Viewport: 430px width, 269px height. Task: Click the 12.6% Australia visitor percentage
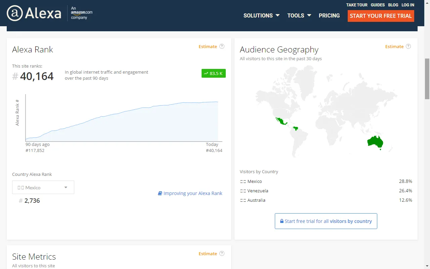tap(405, 200)
